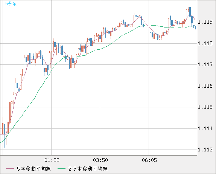
Task: Select the 1.115 price axis label
Action: click(205, 107)
